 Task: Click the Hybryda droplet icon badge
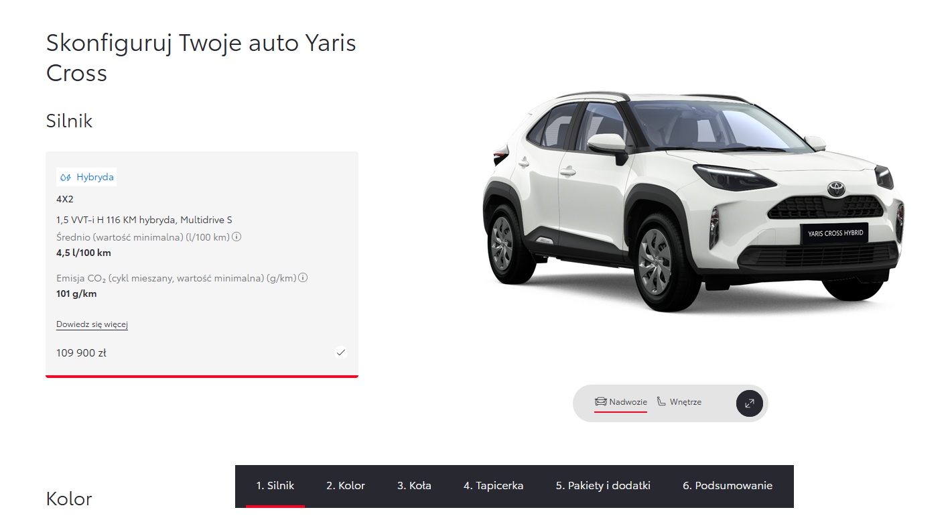(66, 178)
